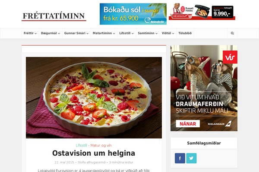The image size is (259, 172).
Task: Open the Heimsferðir Bókaðu sól banner
Action: (x=133, y=14)
